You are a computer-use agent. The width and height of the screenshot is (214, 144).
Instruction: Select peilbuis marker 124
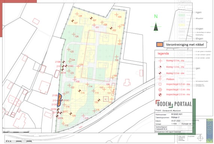point(70,61)
